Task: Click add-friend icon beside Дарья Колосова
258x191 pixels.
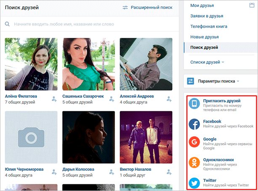Action: click(x=112, y=172)
